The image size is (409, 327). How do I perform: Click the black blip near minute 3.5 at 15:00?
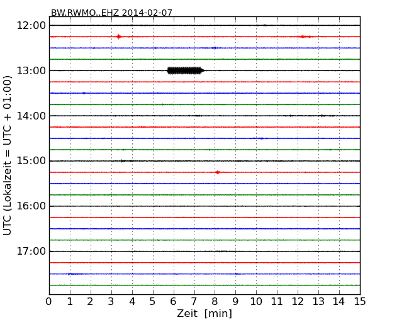click(123, 161)
